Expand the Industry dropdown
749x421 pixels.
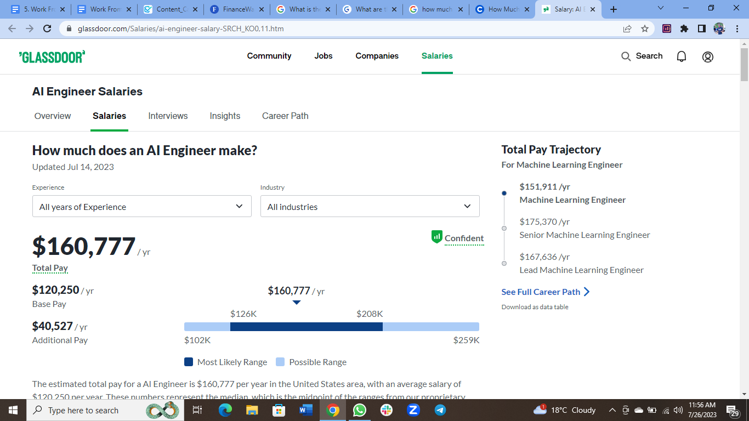tap(370, 206)
